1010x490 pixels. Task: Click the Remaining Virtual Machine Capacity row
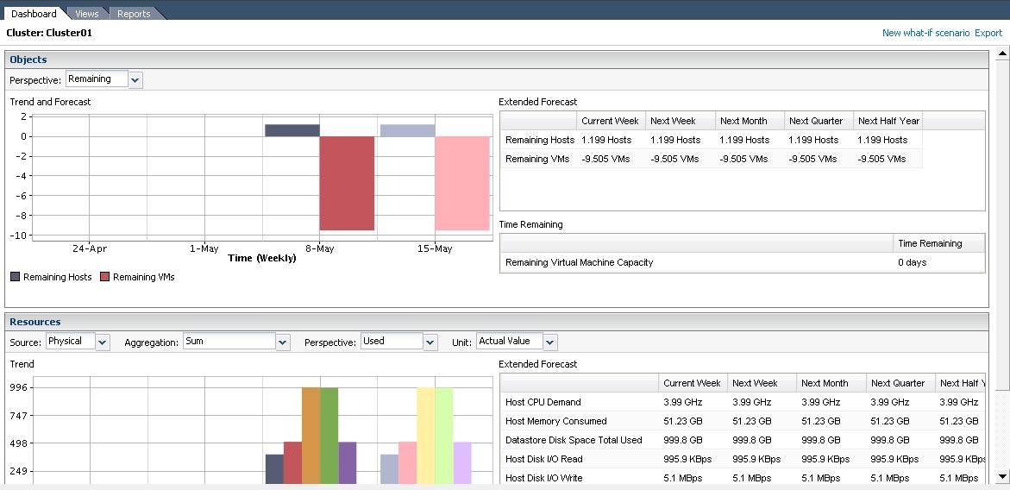tap(580, 262)
